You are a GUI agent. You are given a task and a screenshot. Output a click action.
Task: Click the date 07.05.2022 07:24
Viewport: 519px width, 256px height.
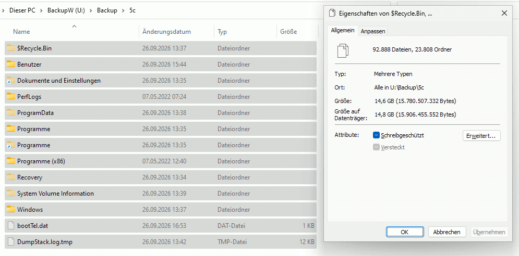click(x=164, y=97)
